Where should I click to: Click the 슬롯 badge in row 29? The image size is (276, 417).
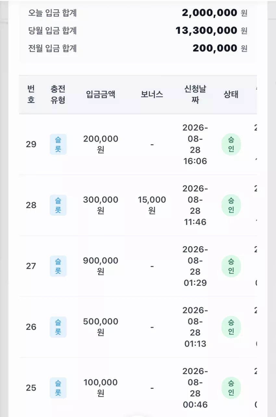click(x=58, y=144)
